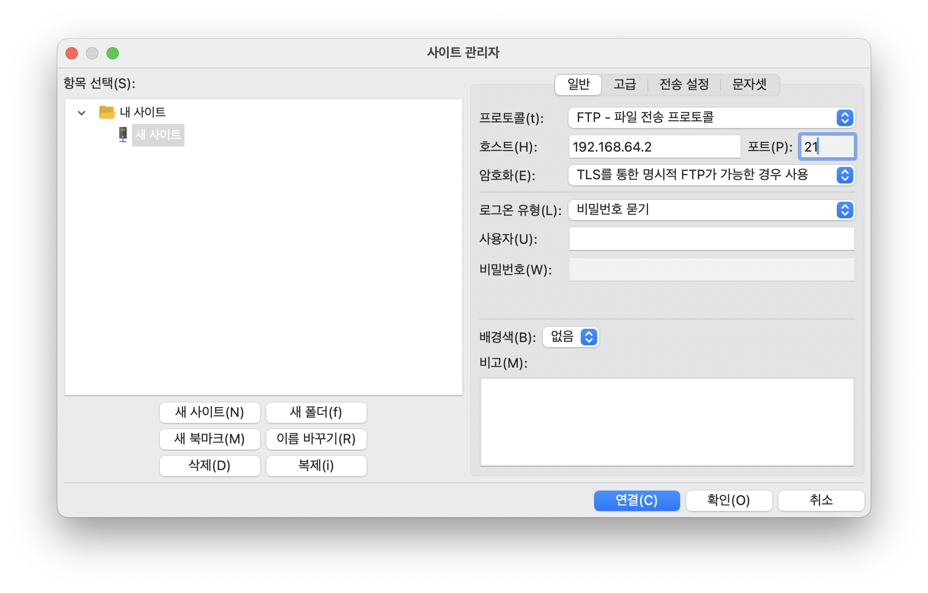Click the server icon beside 새 사이트
The width and height of the screenshot is (928, 593).
click(123, 135)
